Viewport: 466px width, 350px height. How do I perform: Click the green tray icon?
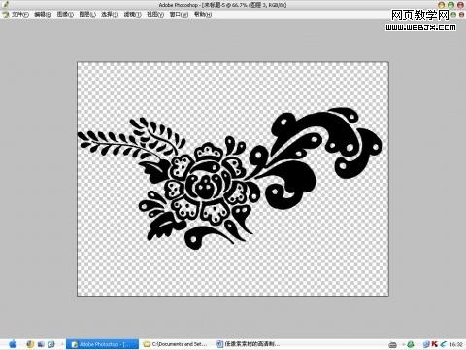(411, 344)
